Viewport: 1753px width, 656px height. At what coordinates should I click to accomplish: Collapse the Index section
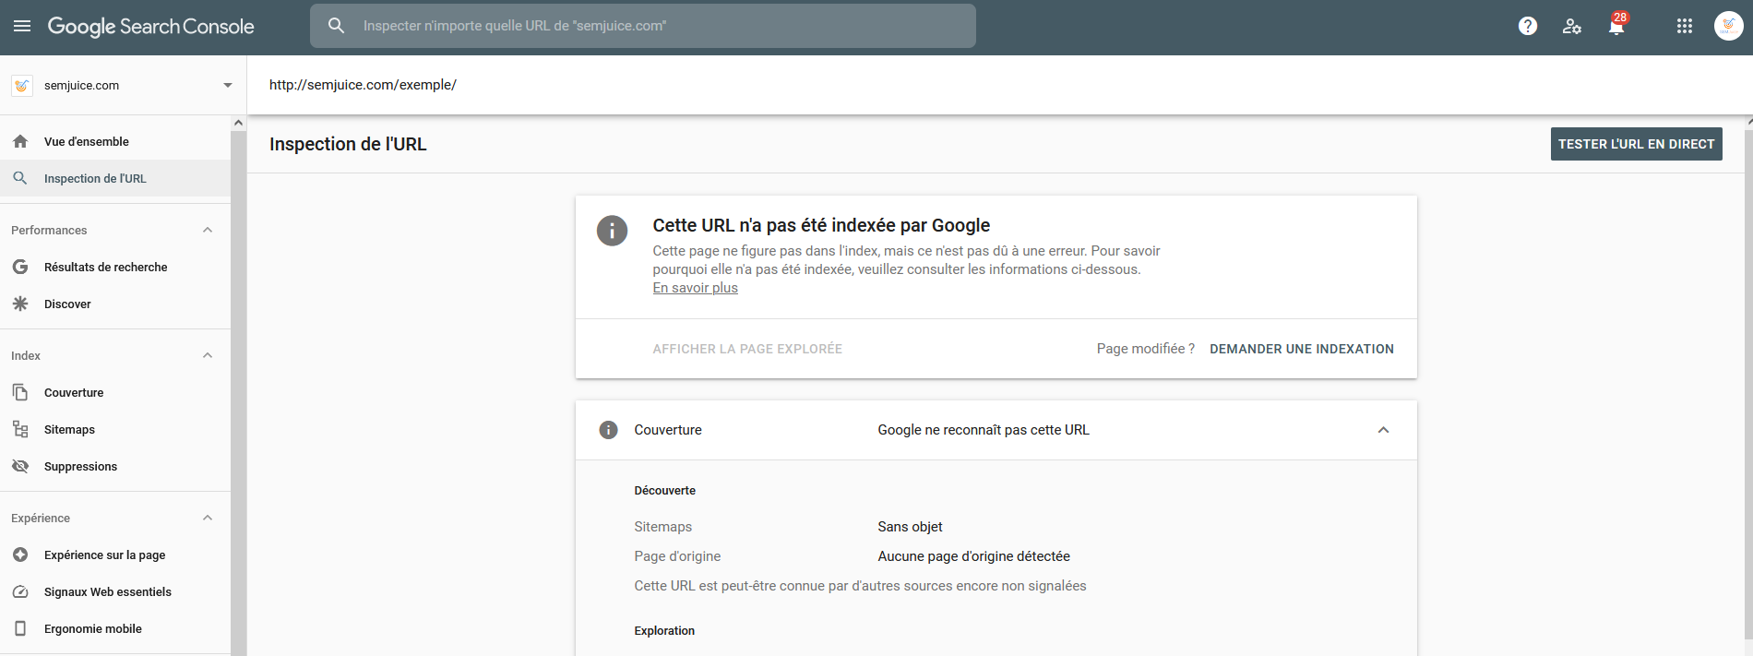click(208, 355)
